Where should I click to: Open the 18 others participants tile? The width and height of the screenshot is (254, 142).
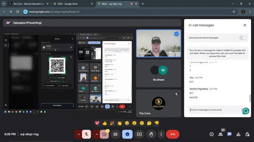[159, 73]
